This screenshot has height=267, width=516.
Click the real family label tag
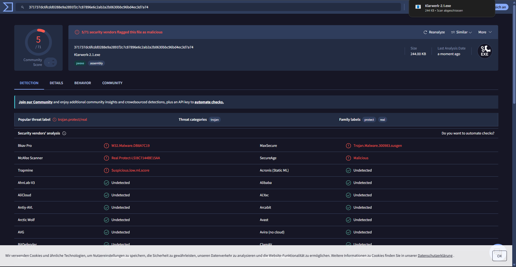coord(382,120)
